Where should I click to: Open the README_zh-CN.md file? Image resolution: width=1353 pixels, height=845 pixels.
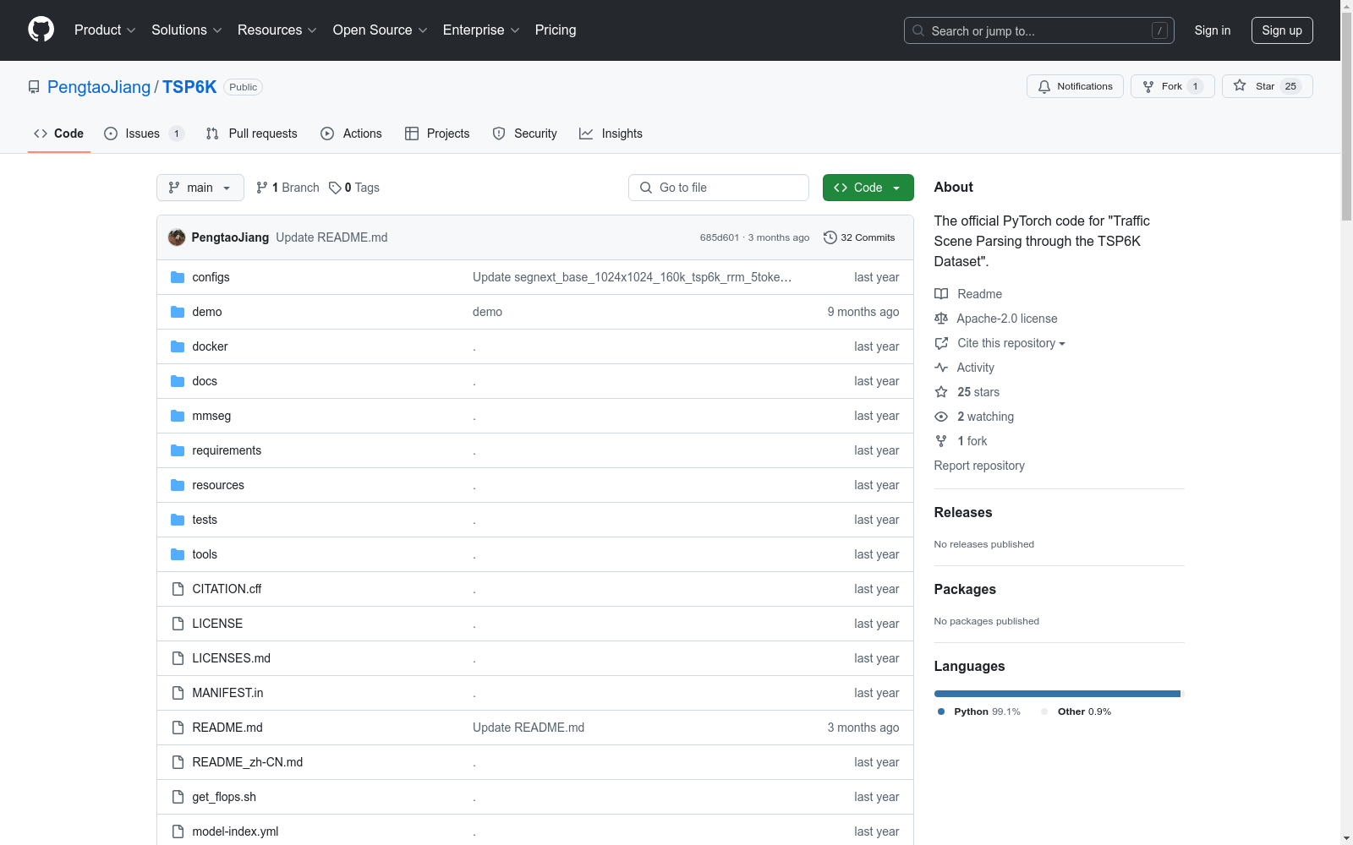point(248,762)
